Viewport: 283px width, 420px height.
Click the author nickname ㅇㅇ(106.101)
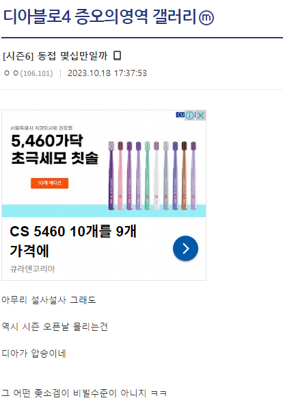coord(29,73)
